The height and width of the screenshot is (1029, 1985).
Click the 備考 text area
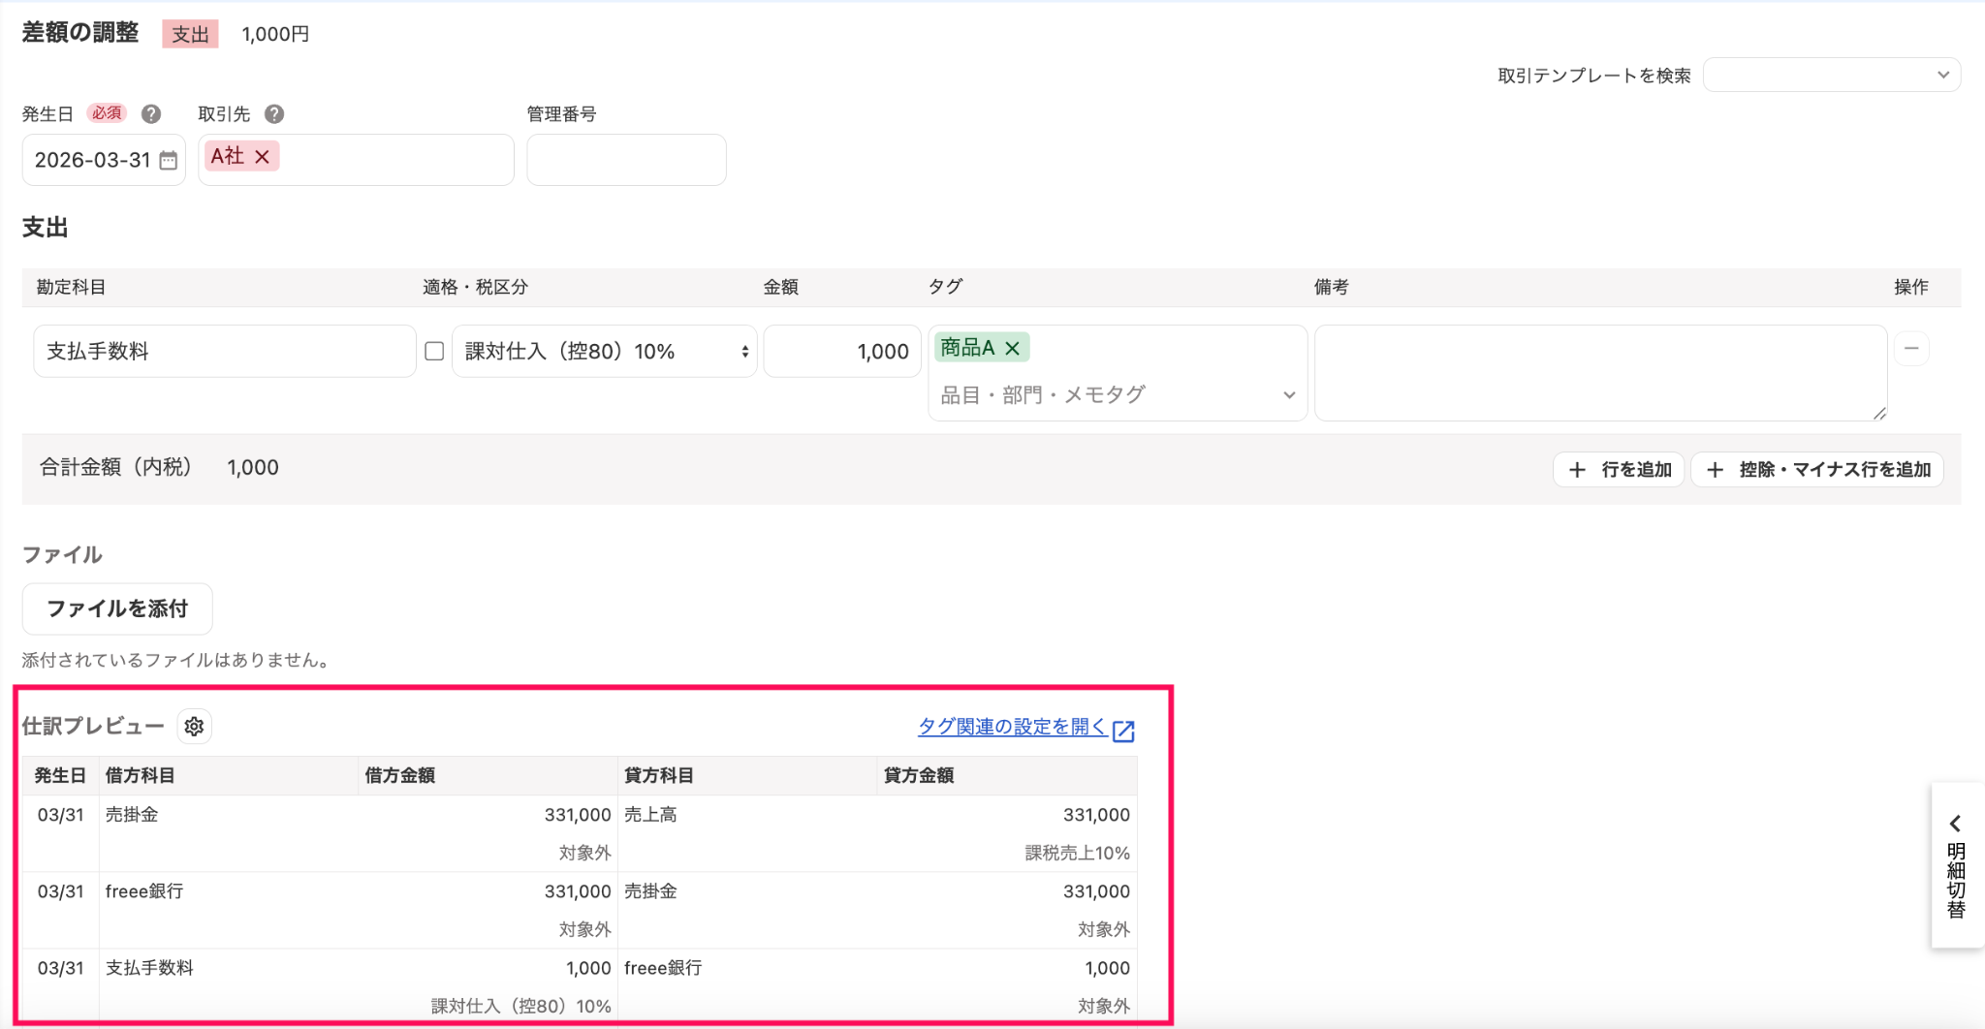pyautogui.click(x=1600, y=373)
